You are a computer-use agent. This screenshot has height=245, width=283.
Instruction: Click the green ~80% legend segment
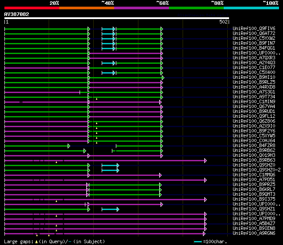pyautogui.click(x=196, y=8)
